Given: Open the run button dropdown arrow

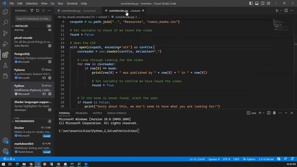Looking at the screenshot, I should [x=281, y=11].
